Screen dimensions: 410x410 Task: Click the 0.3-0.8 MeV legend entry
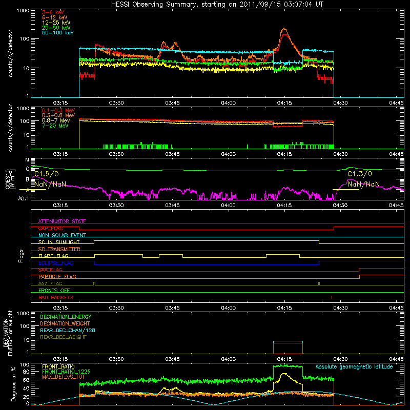pos(58,115)
